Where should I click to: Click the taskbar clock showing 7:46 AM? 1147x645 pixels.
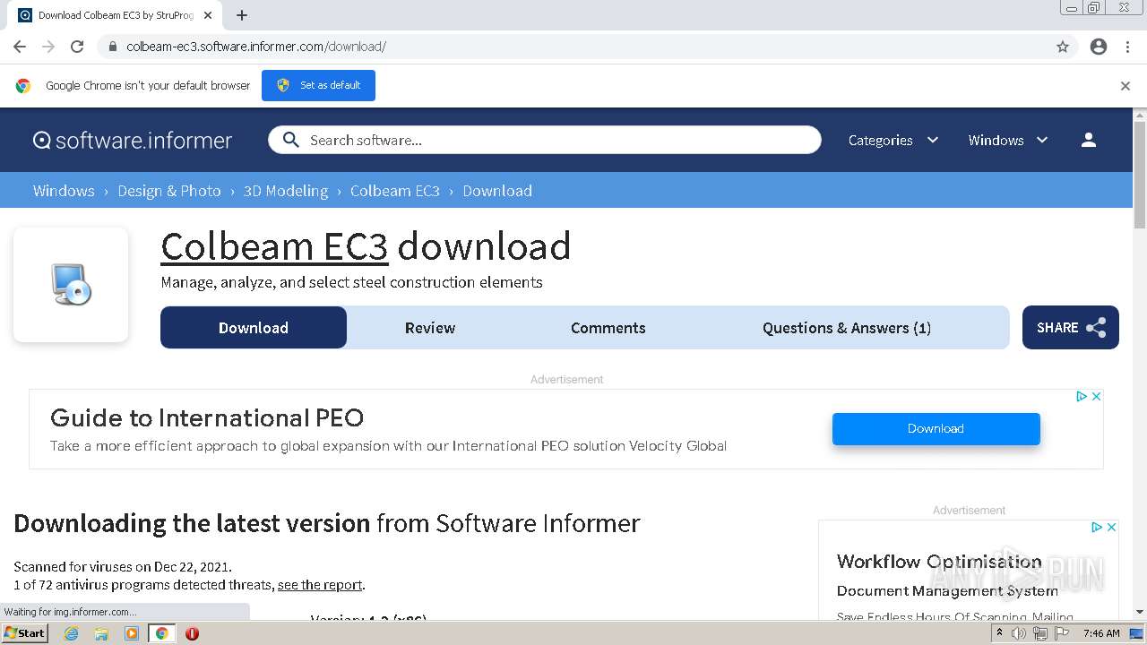pyautogui.click(x=1101, y=633)
